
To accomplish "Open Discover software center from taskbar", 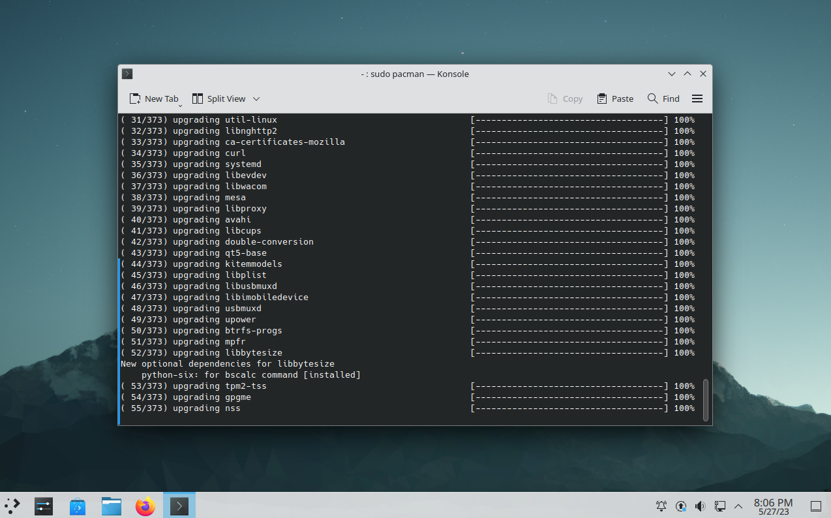I will [78, 506].
